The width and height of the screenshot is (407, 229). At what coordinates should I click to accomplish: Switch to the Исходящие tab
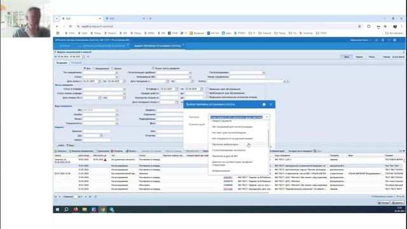(76, 63)
